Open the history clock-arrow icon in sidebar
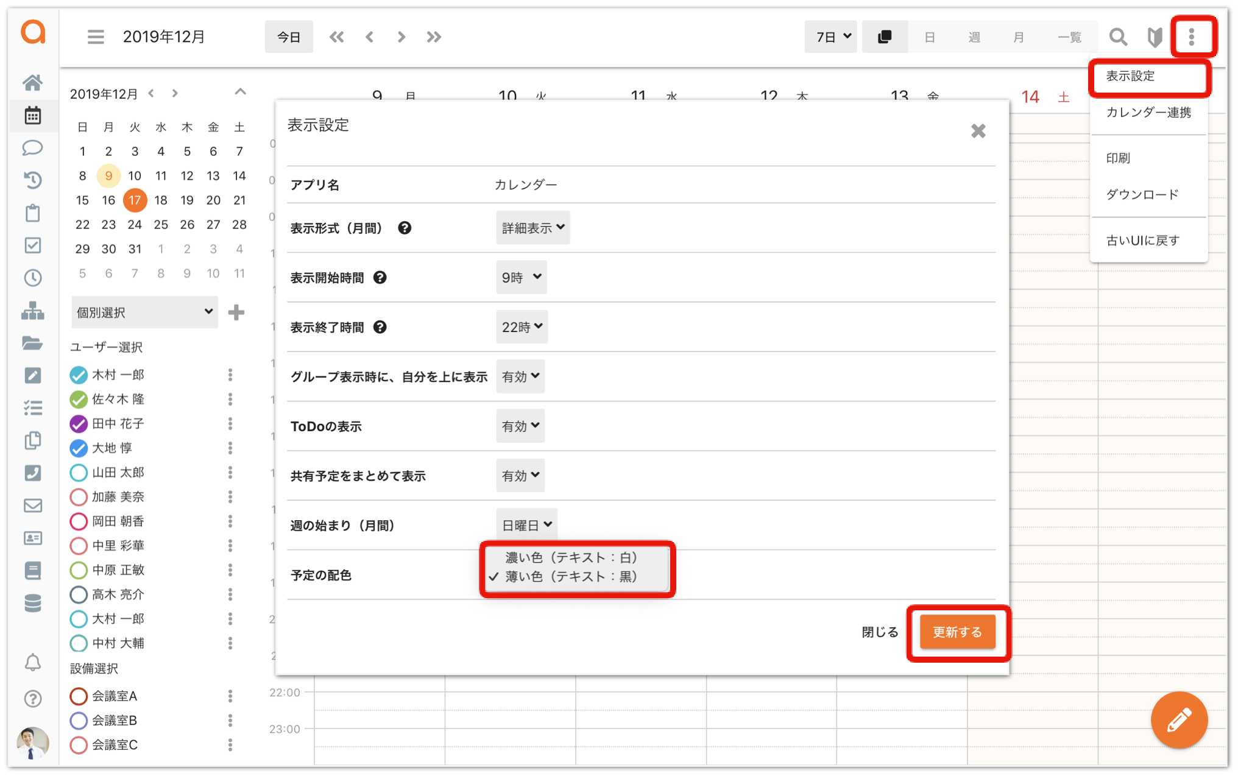 tap(33, 180)
